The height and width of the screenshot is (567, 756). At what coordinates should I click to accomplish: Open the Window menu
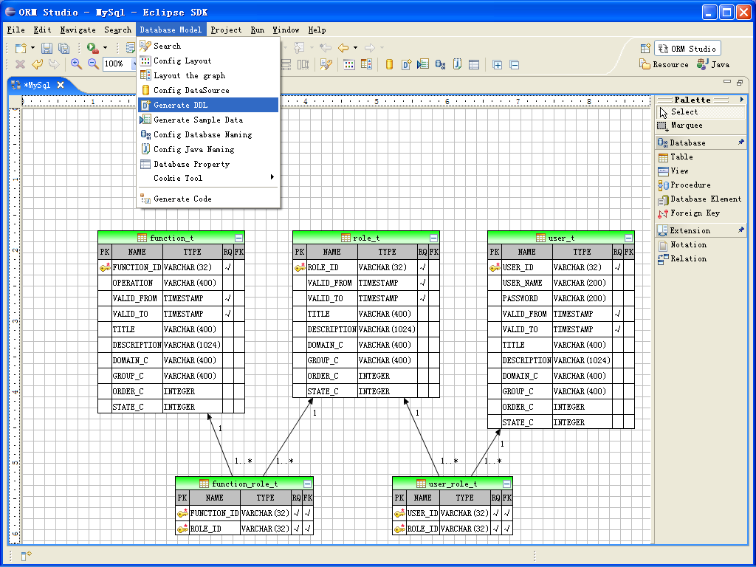click(286, 30)
